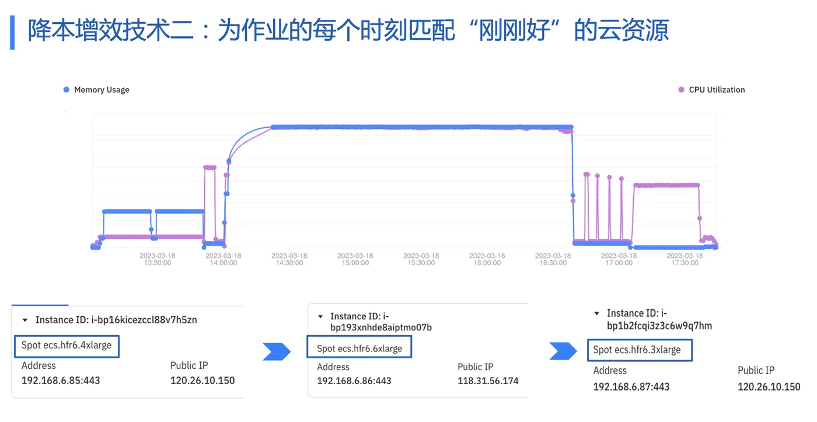Click Instance ID i-bp193xnhde8aiptmo07b text
This screenshot has width=817, height=422.
click(x=381, y=322)
